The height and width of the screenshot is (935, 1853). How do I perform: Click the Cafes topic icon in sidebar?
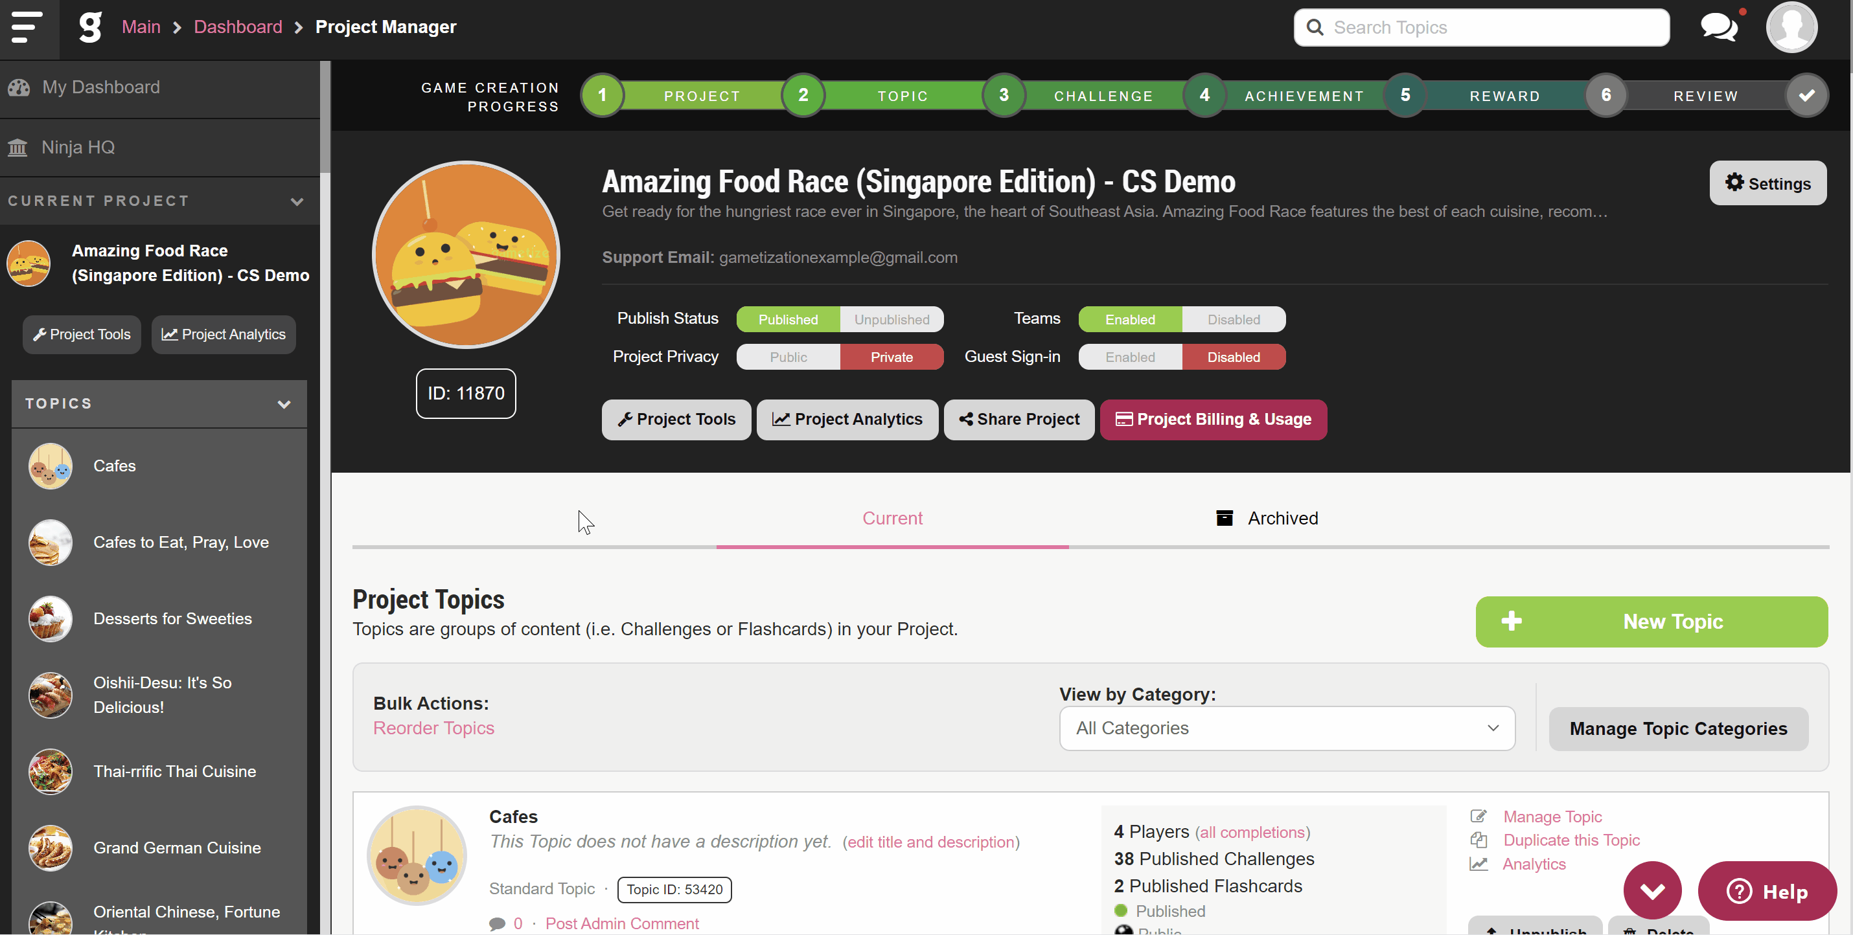point(51,466)
